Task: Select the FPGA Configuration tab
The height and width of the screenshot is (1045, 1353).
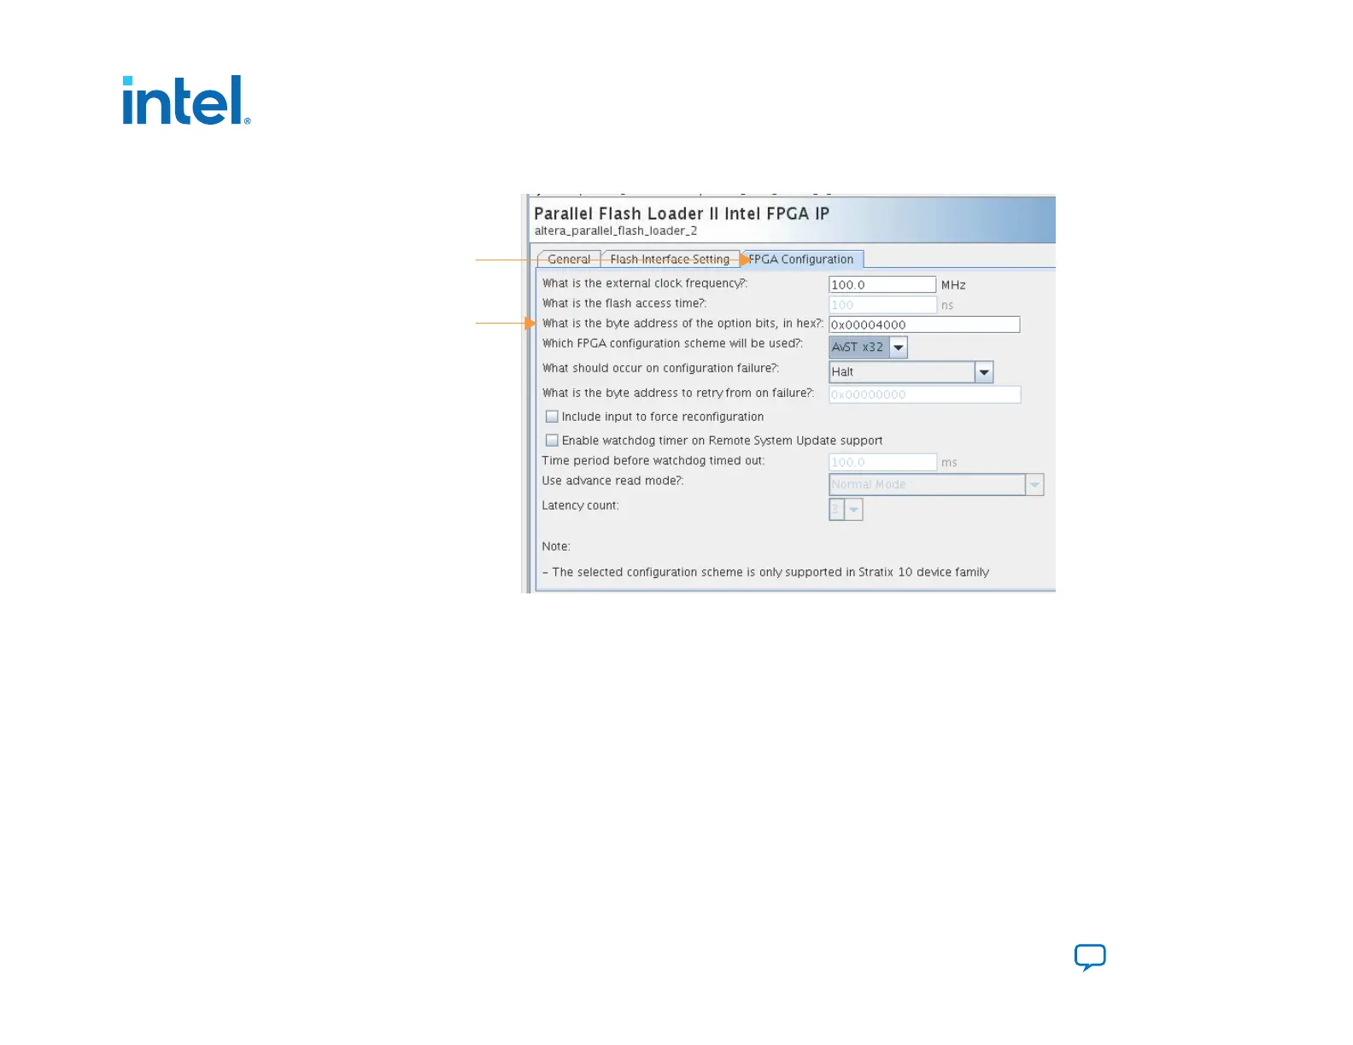Action: [x=801, y=260]
